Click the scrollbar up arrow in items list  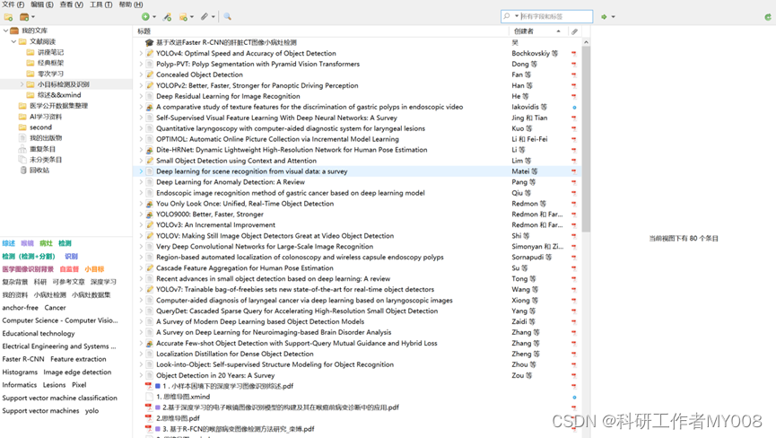tap(586, 42)
